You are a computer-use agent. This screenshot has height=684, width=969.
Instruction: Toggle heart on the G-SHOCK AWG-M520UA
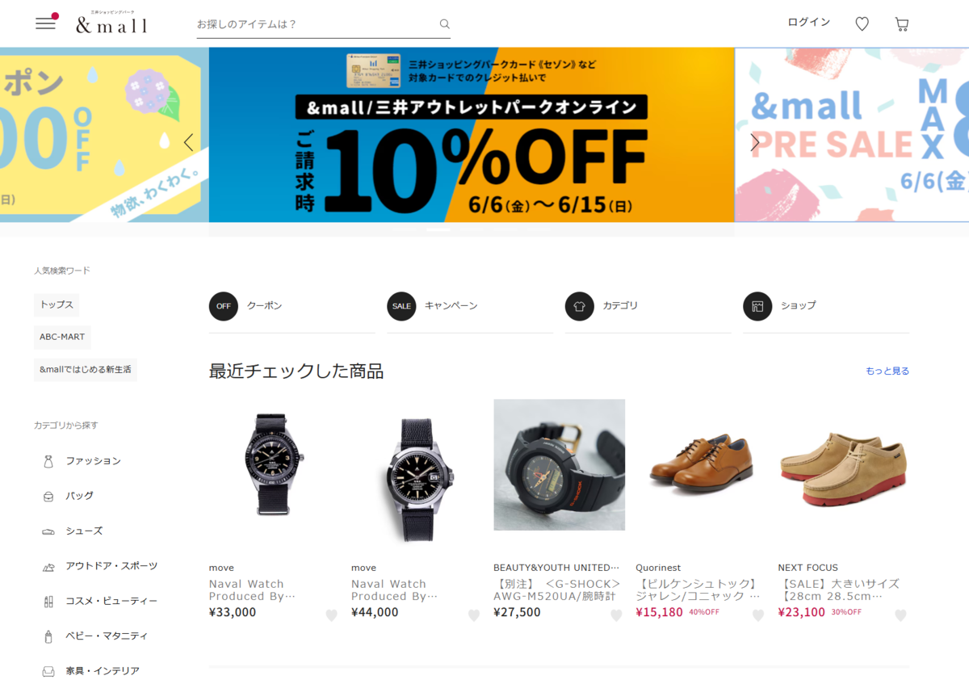(616, 615)
